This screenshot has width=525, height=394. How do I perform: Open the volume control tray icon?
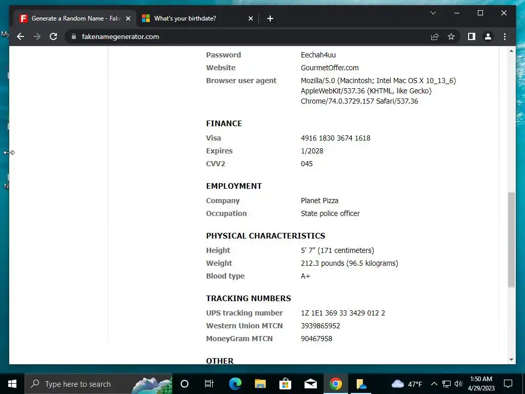458,384
